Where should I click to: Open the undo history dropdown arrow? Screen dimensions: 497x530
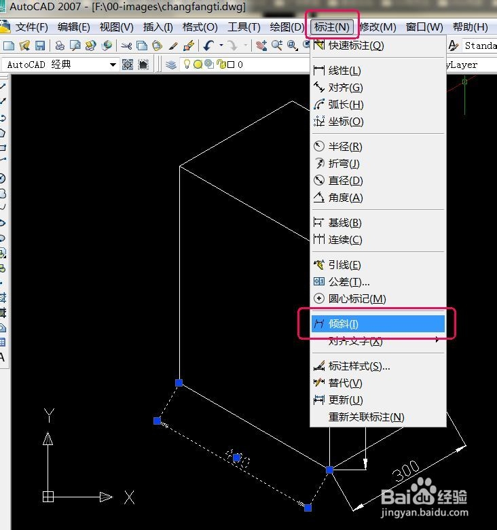221,46
